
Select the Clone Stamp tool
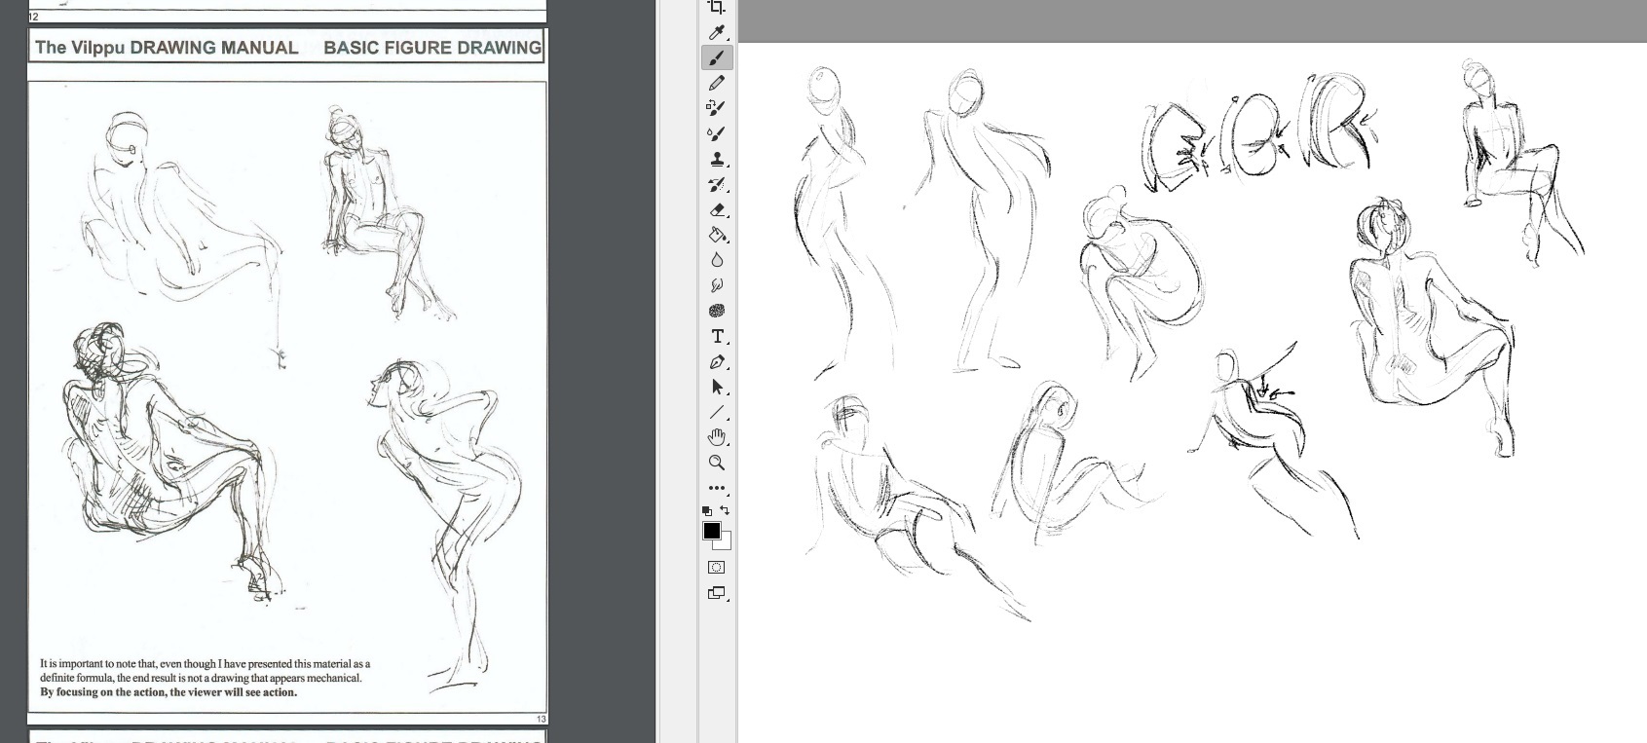coord(716,159)
